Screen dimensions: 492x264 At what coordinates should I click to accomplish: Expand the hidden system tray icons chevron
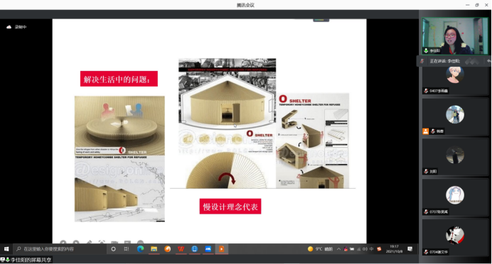338,249
